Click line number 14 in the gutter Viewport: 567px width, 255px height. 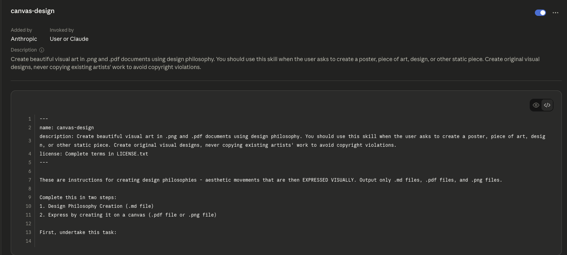tap(28, 241)
